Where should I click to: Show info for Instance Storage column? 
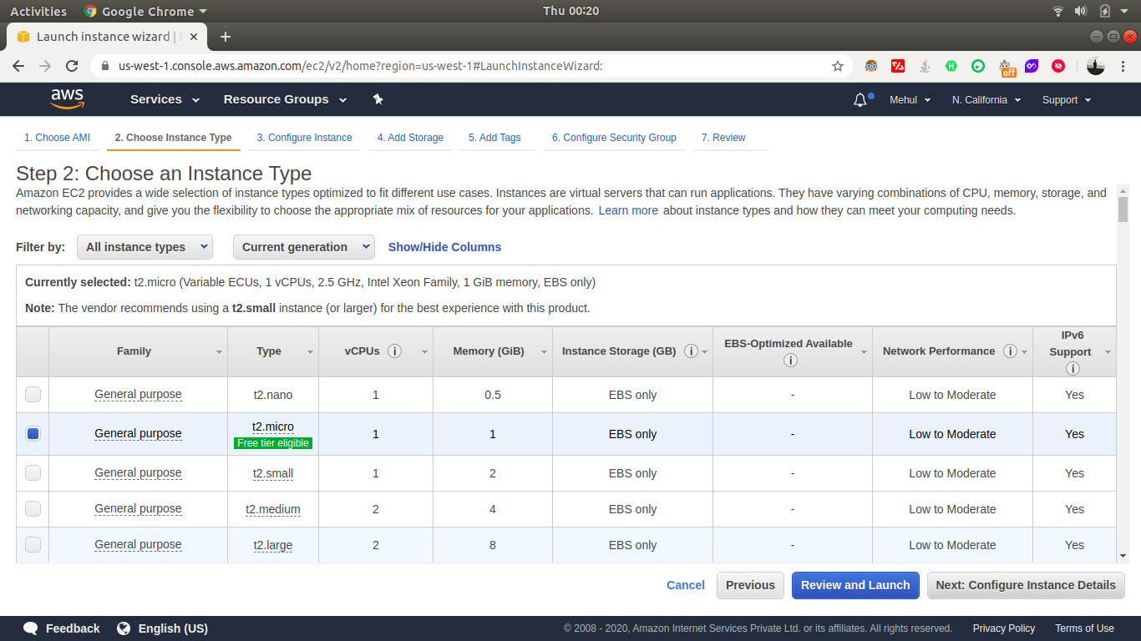tap(691, 351)
